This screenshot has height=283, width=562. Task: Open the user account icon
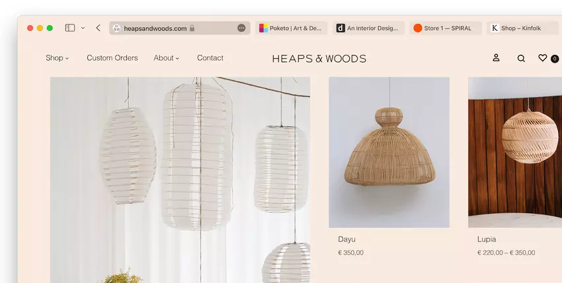click(x=496, y=58)
